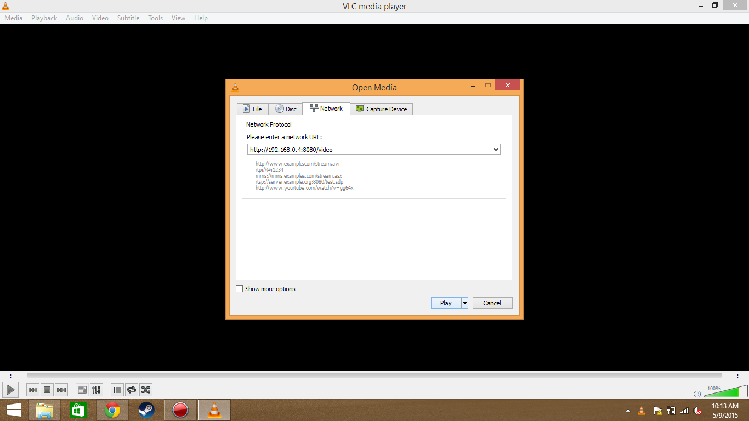Skip to next media track
This screenshot has height=421, width=749.
61,390
